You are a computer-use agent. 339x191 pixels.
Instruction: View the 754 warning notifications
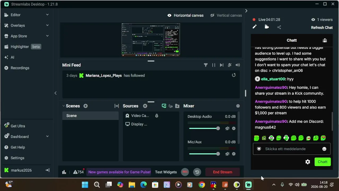pos(78,172)
